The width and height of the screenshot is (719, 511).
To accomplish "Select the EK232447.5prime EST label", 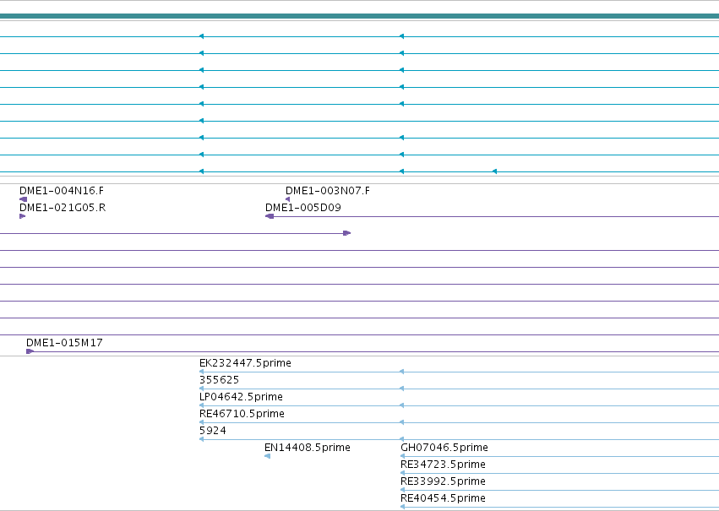I will [x=245, y=363].
